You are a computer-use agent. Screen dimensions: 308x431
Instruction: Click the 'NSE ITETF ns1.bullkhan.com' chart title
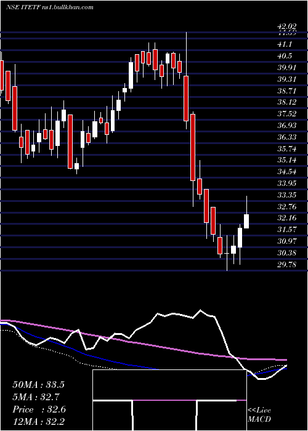50,7
